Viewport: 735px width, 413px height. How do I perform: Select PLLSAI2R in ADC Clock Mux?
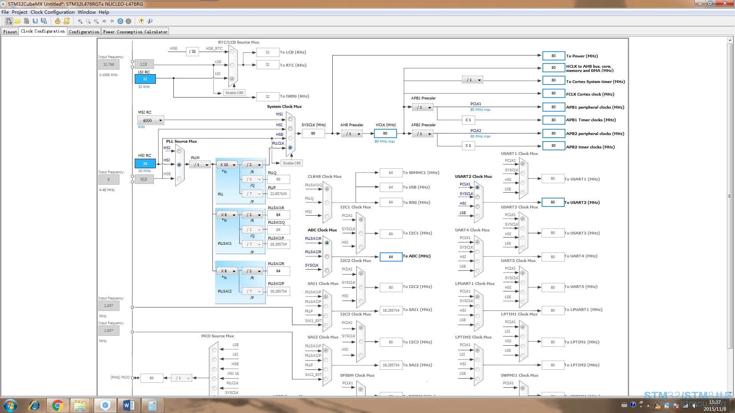click(x=327, y=257)
